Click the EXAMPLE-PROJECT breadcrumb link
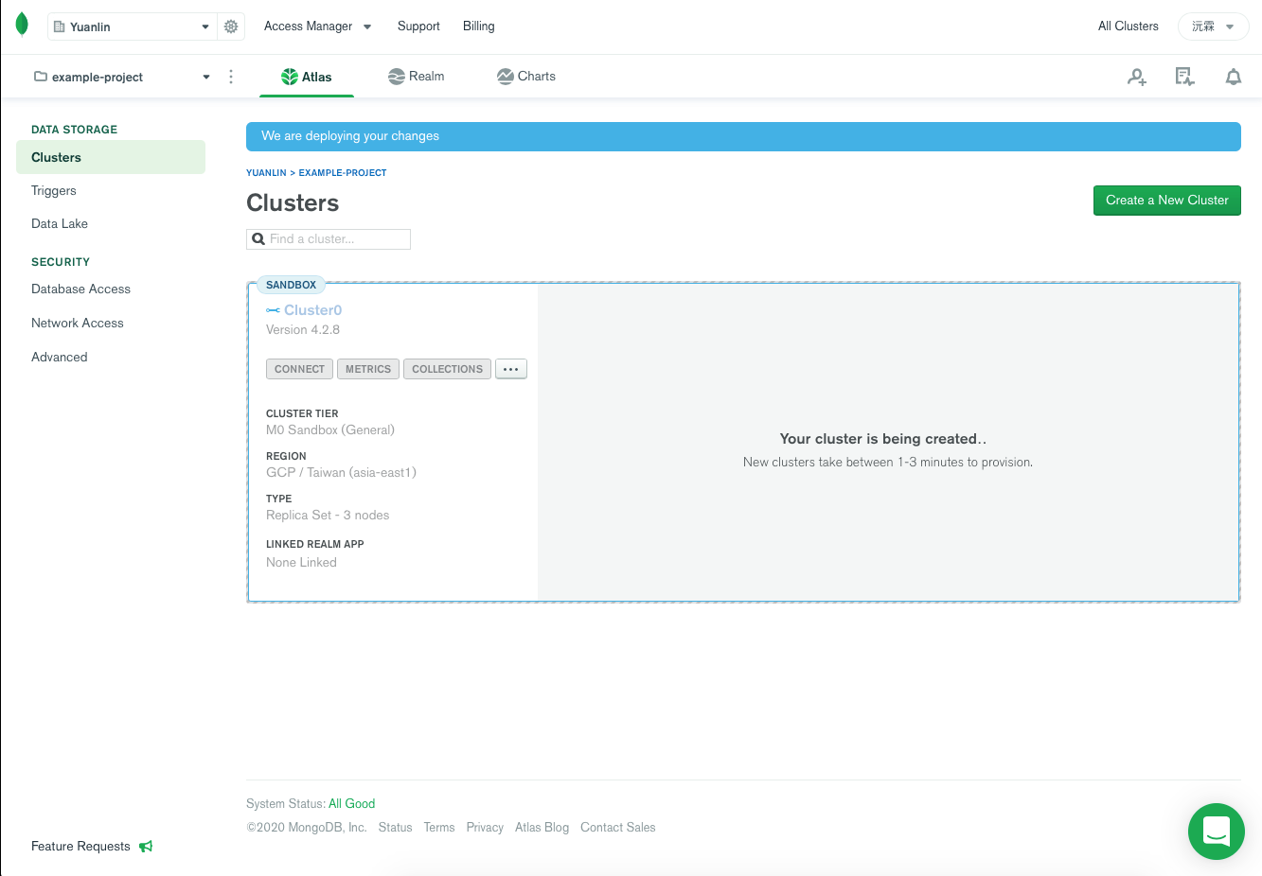This screenshot has width=1262, height=876. [x=343, y=173]
